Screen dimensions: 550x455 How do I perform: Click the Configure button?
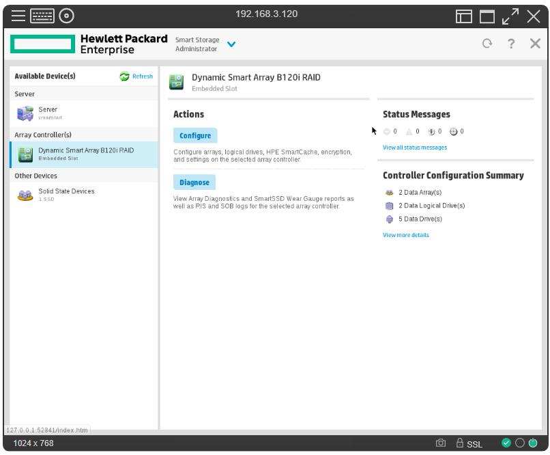tap(195, 135)
